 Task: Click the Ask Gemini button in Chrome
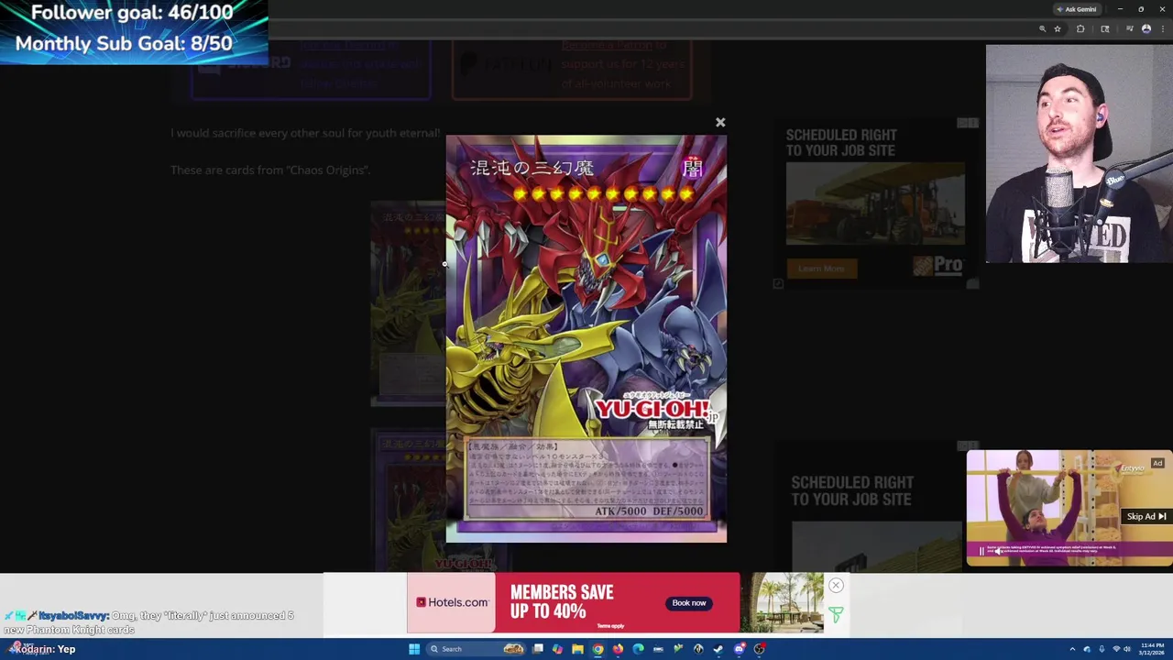pos(1077,9)
